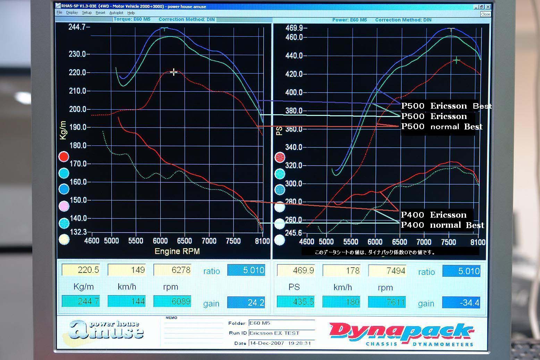Viewport: 540px width, 360px height.
Task: Toggle the pink run circle on torque graph
Action: tap(64, 206)
